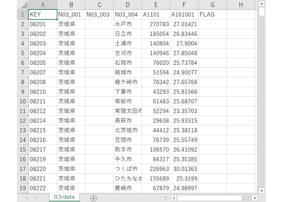This screenshot has height=202, width=283.
Task: Select column G header
Action: click(x=213, y=5)
